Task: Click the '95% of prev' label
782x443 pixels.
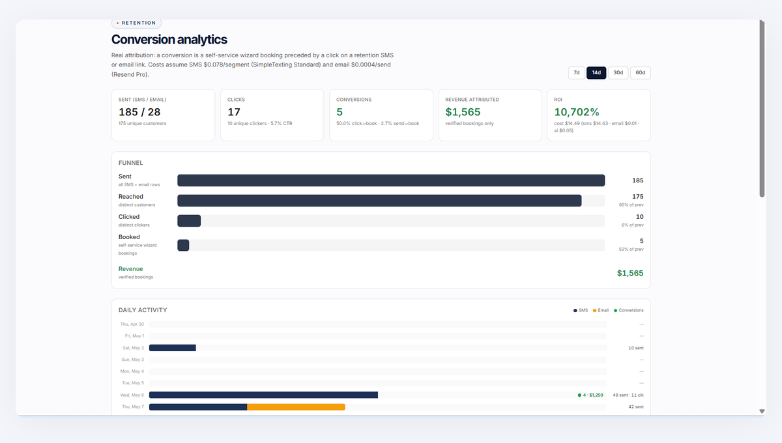Action: click(631, 205)
